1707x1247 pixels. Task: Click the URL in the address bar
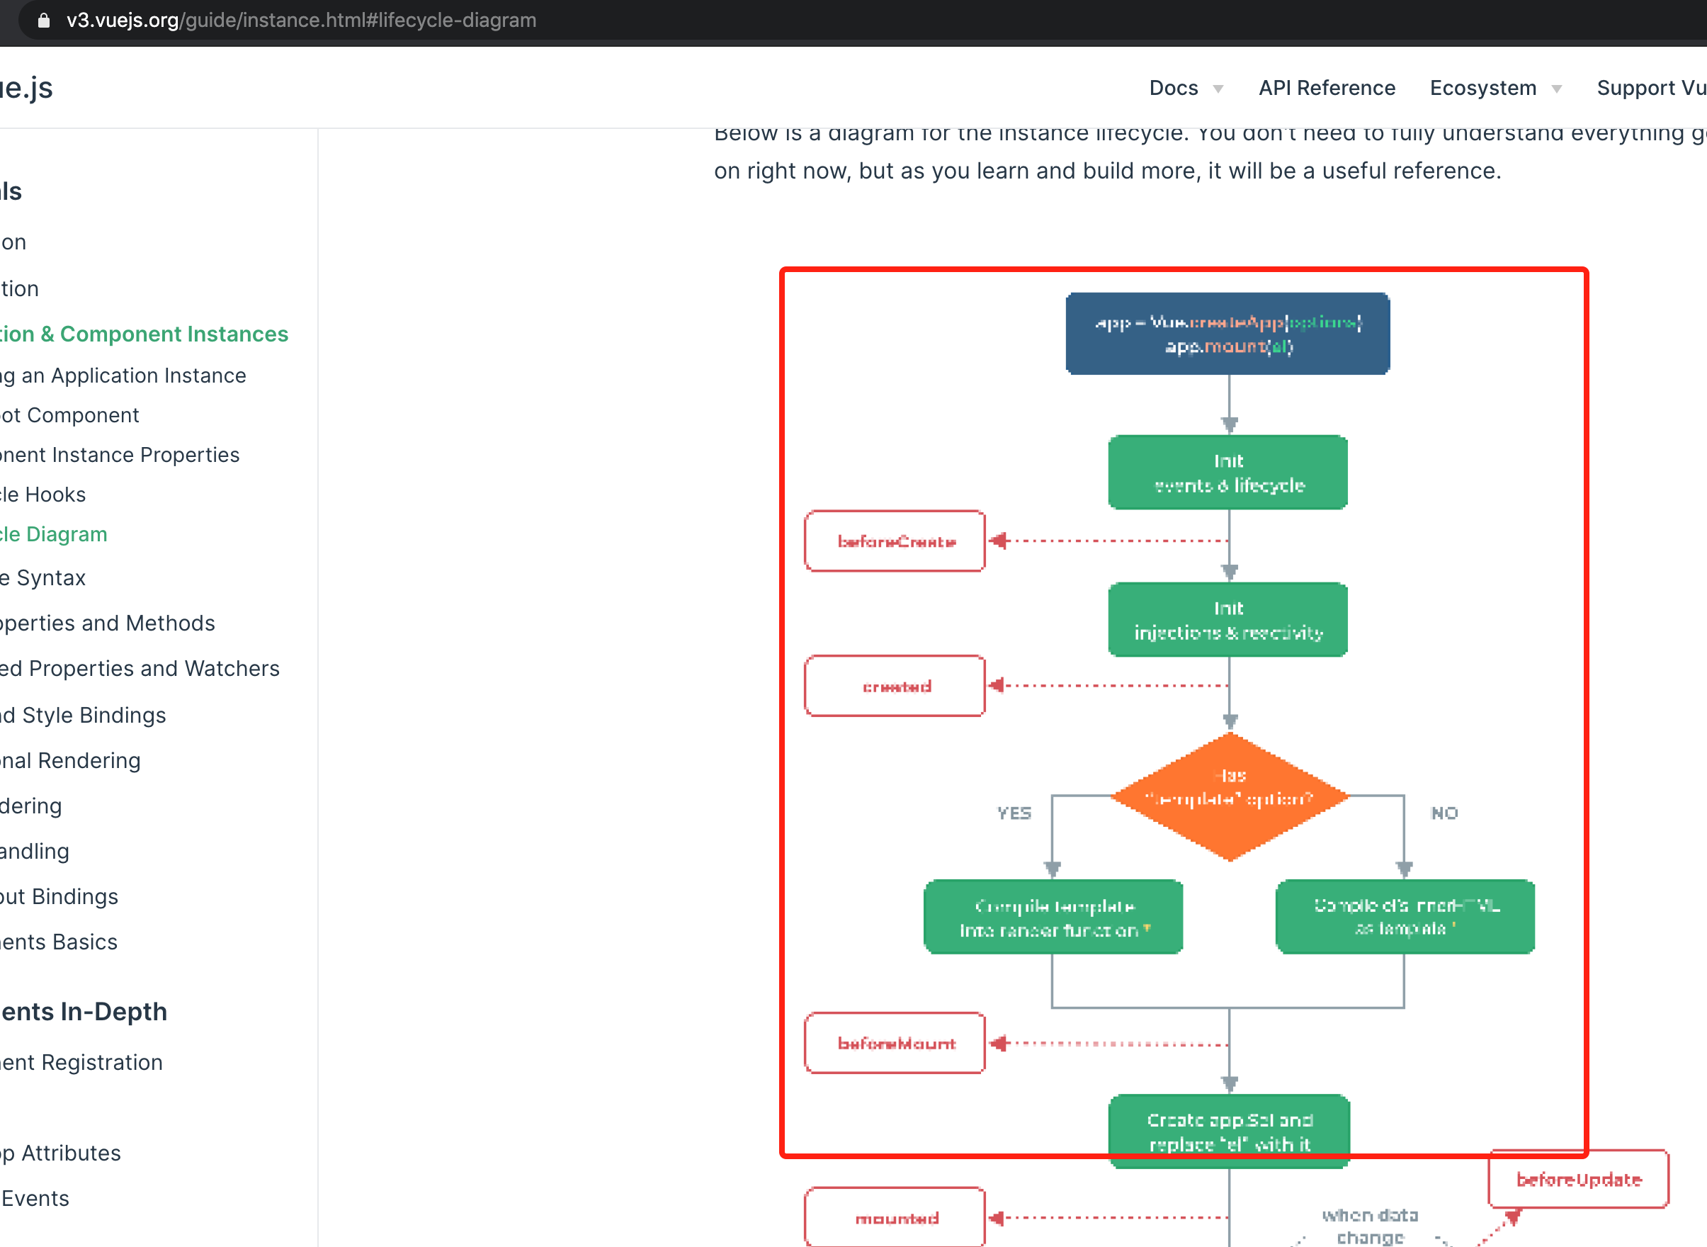[x=300, y=21]
